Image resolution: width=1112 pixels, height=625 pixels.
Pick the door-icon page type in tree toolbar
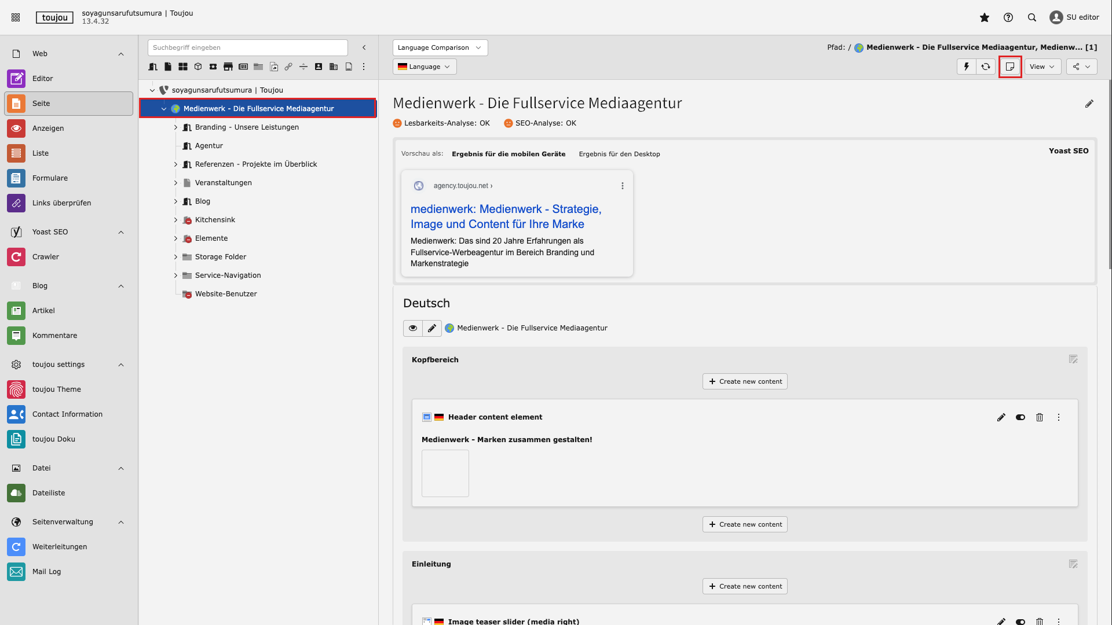153,67
